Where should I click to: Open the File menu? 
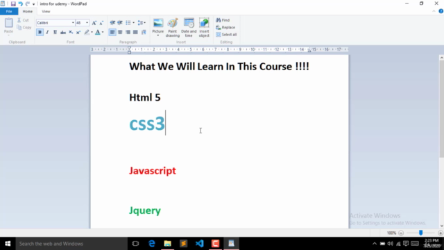pyautogui.click(x=9, y=11)
